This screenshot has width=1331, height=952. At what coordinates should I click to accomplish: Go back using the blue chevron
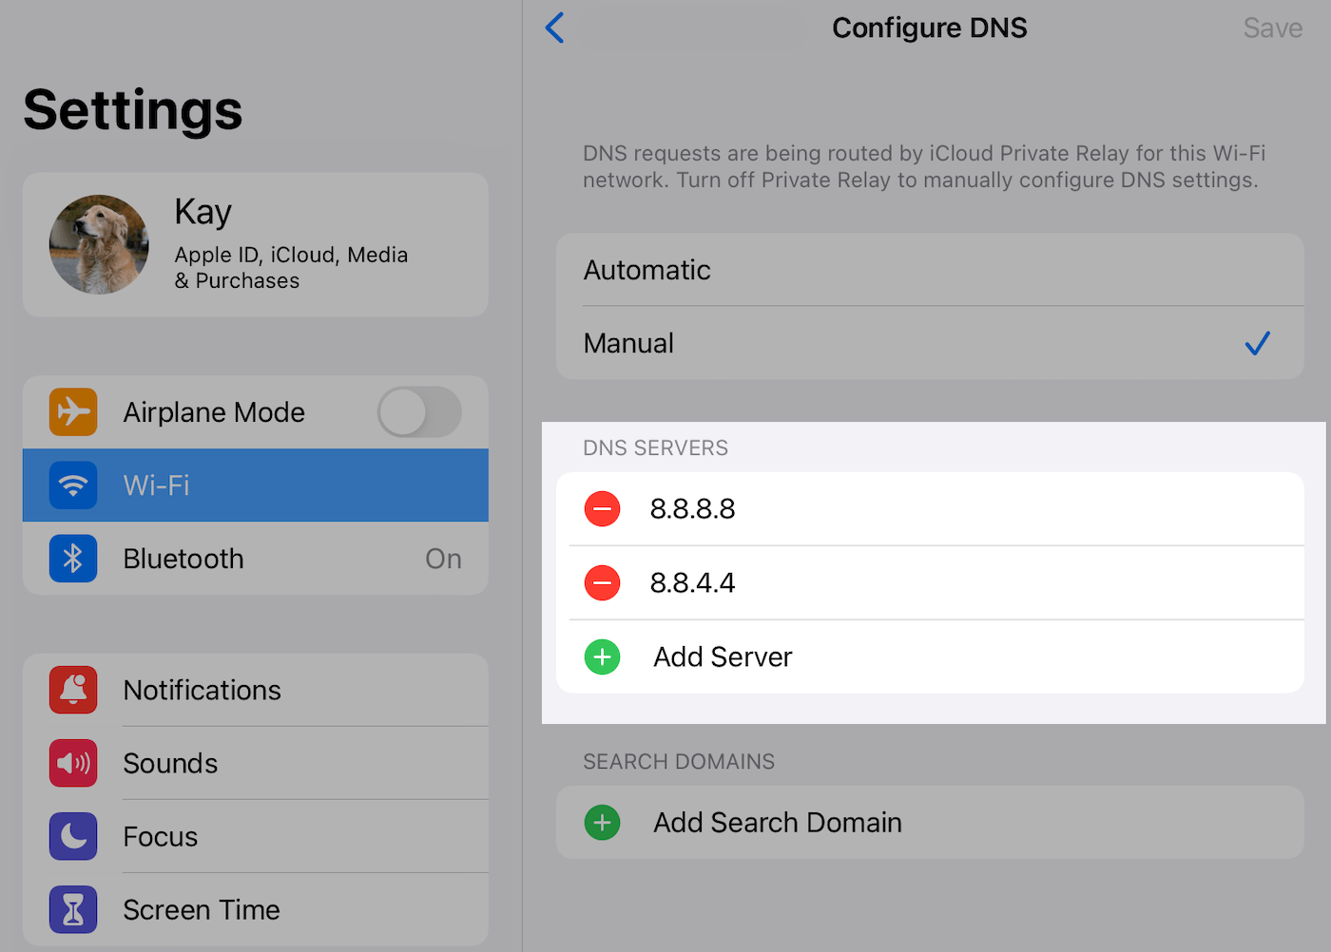555,28
